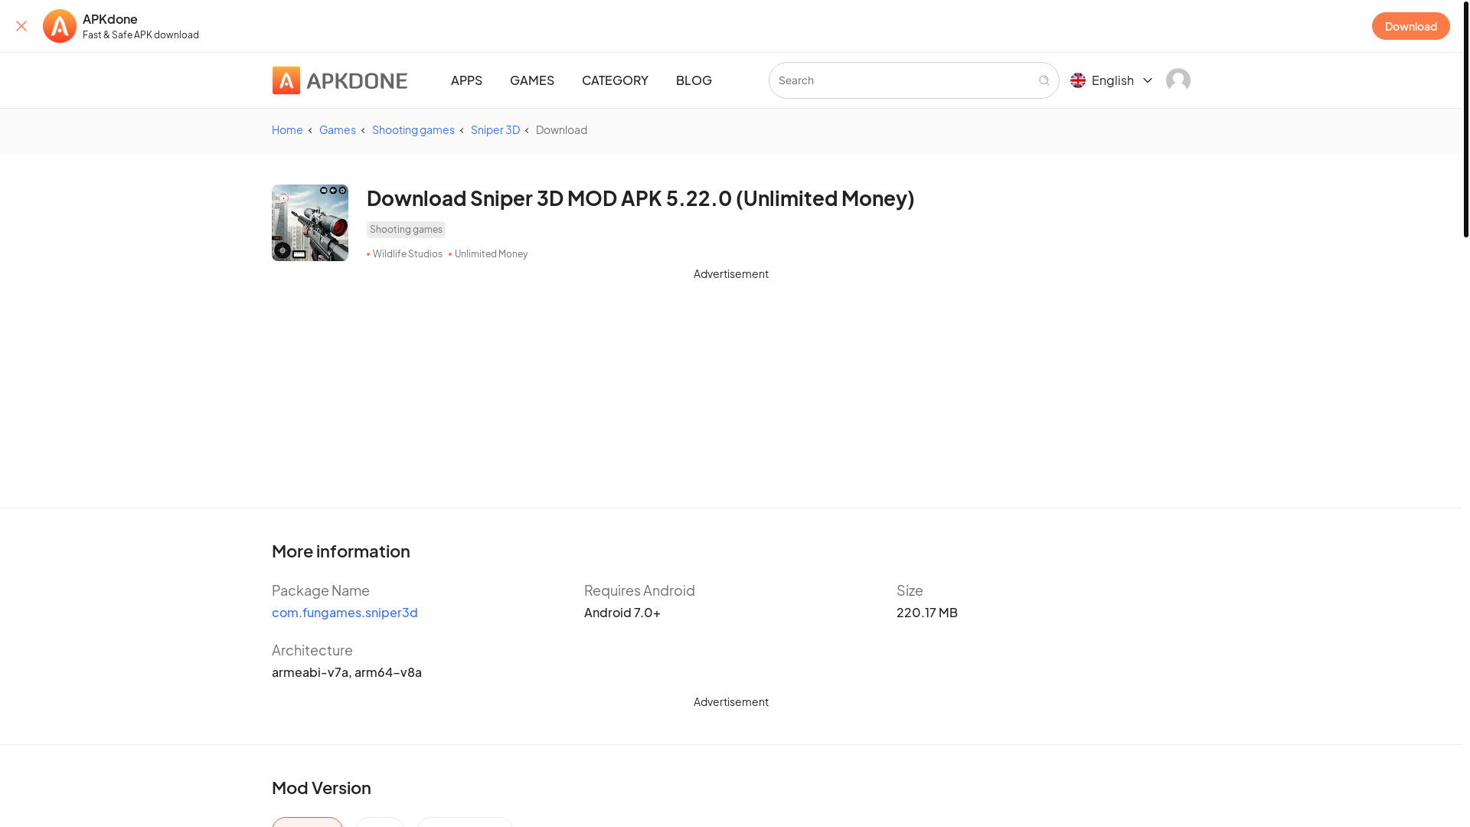Screen dimensions: 1470x827
Task: Open the user account avatar
Action: click(1178, 80)
